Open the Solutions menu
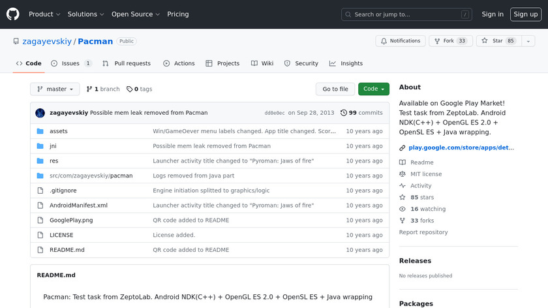Screen dimensions: 548x308 click(85, 14)
